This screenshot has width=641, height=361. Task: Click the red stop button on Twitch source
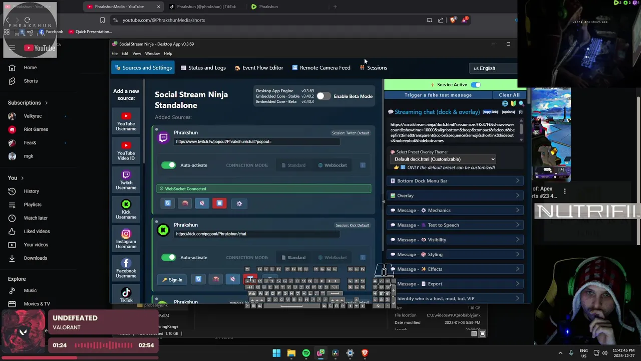click(219, 203)
